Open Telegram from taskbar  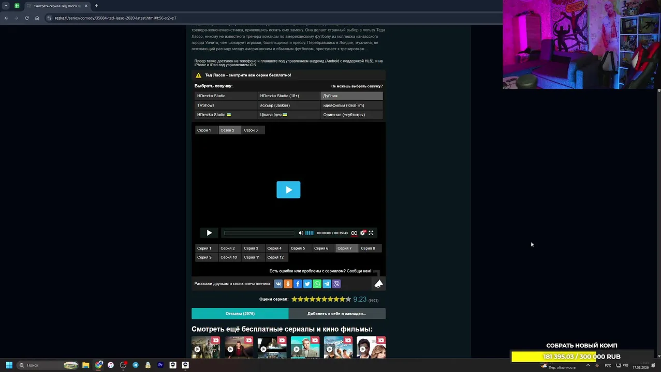click(x=136, y=365)
